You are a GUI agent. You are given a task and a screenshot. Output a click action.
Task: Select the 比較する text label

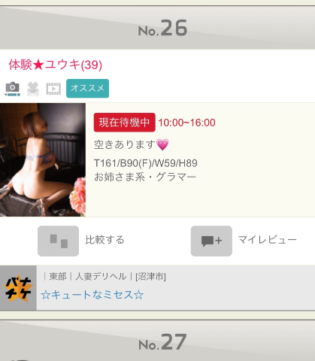[104, 240]
